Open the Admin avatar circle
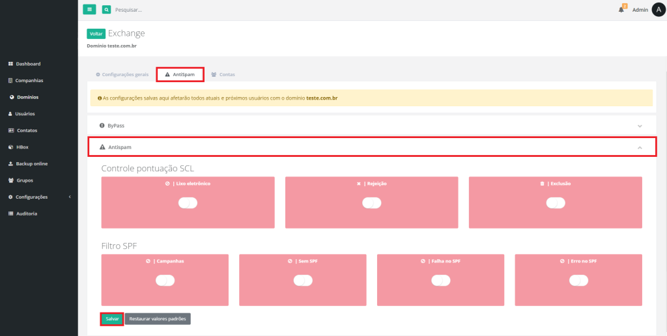The width and height of the screenshot is (667, 336). pyautogui.click(x=659, y=9)
